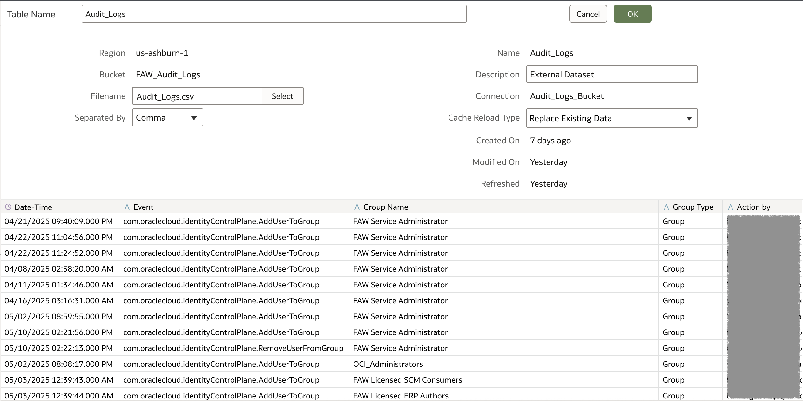Edit the Table Name field
Viewport: 803px width, 401px height.
(274, 14)
